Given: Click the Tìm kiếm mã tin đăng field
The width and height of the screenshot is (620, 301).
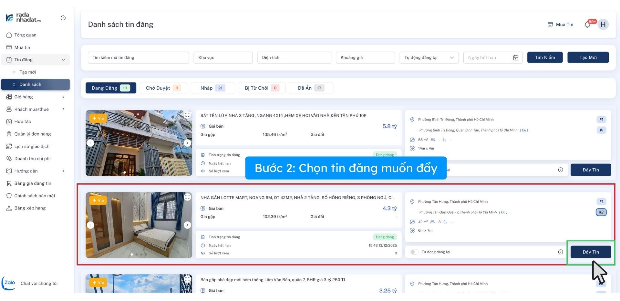Looking at the screenshot, I should 138,58.
